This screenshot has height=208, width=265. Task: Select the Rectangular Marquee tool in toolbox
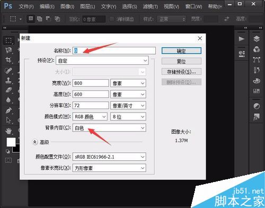(x=8, y=40)
